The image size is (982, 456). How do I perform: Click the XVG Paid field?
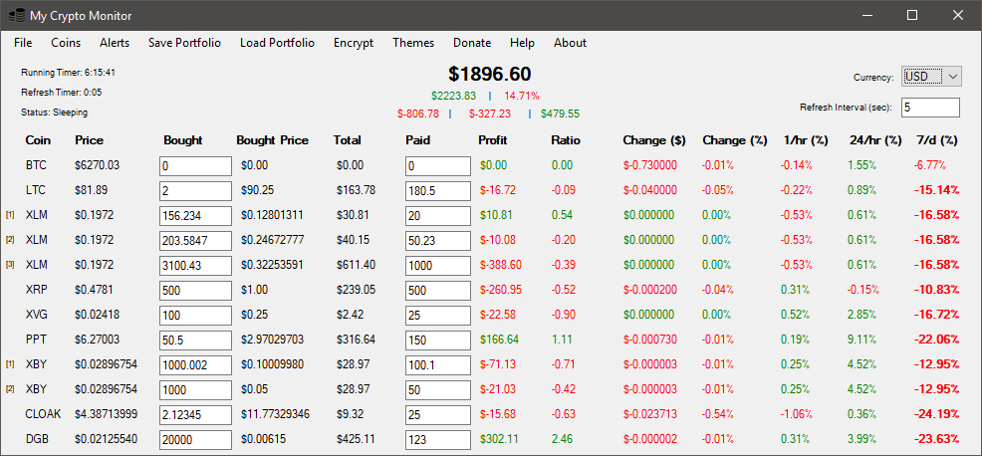pos(438,315)
